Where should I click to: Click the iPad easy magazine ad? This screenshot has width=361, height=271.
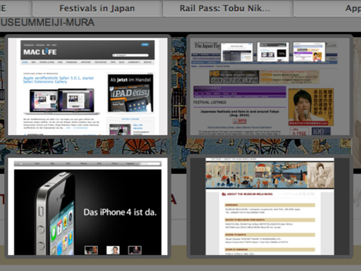coord(130,93)
